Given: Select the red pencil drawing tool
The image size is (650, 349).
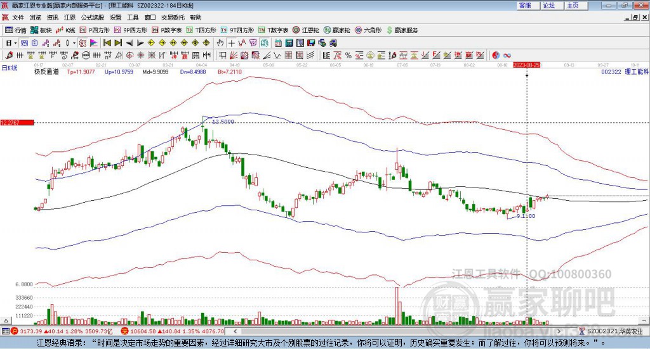Looking at the screenshot, I should click(9, 55).
